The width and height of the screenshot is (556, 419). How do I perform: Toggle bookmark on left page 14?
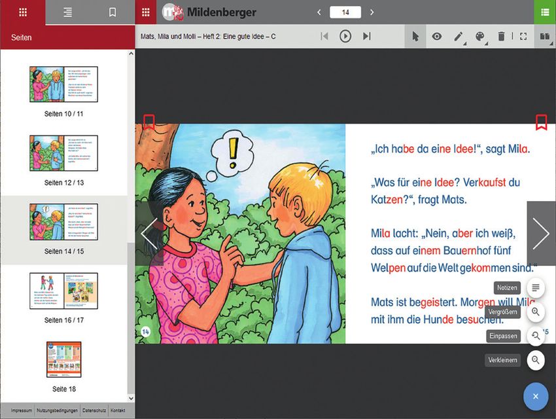[149, 122]
